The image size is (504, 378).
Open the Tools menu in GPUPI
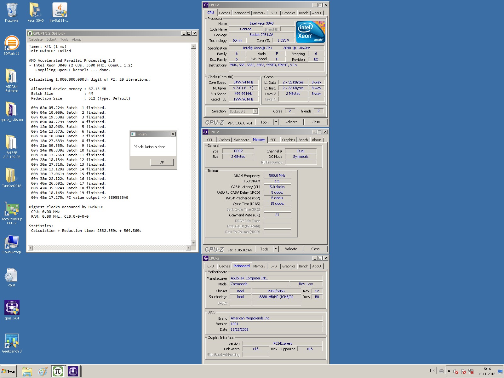pos(64,39)
